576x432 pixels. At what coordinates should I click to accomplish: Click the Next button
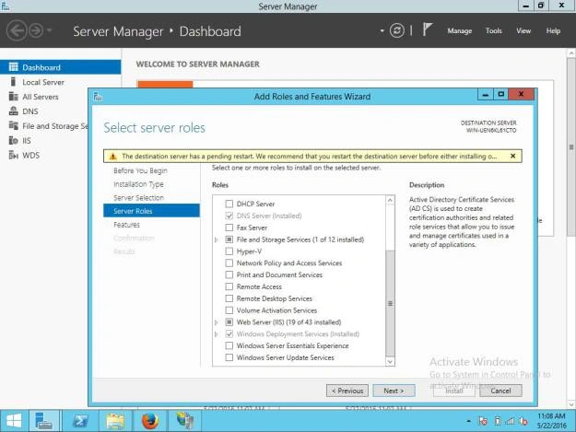click(394, 391)
